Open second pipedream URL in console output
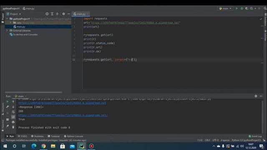Viewport: 267px width, 150px height. (63, 115)
